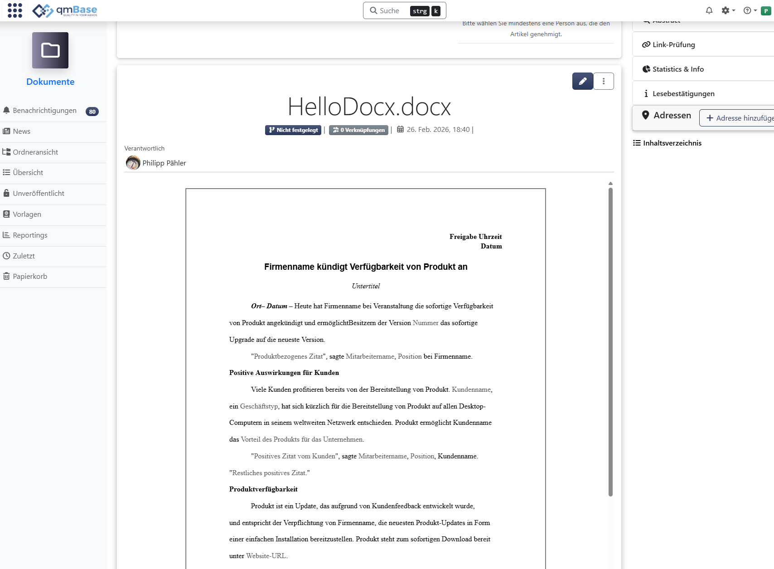Open the app launcher grid icon
The width and height of the screenshot is (774, 569).
(x=15, y=10)
